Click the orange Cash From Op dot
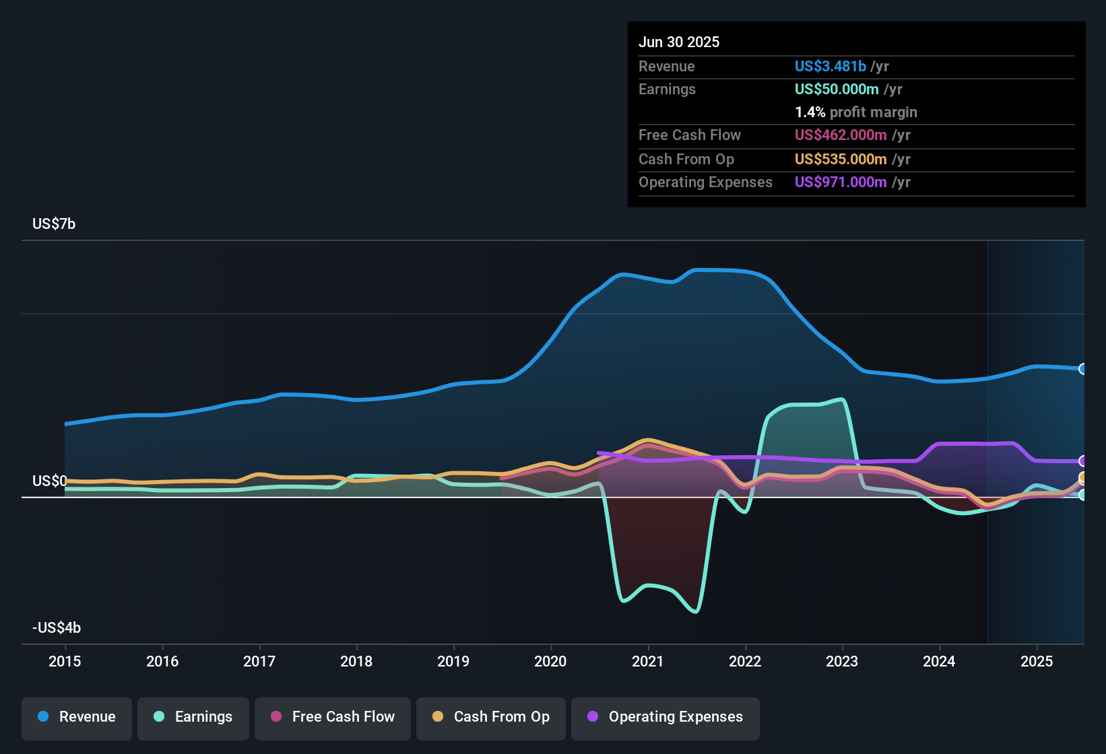The height and width of the screenshot is (754, 1106). 438,716
